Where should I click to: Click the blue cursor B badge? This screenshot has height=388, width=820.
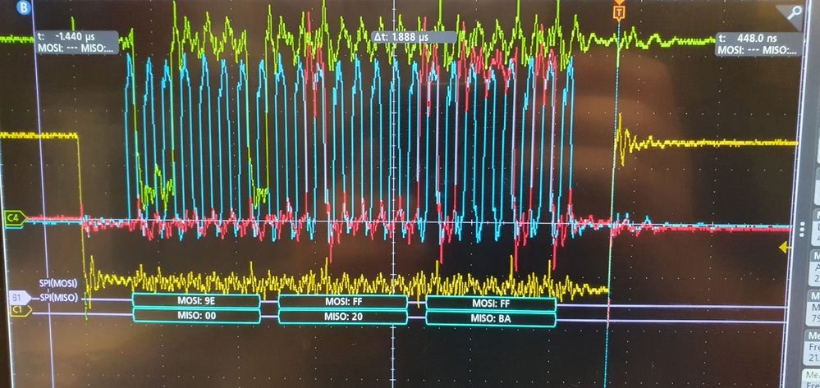click(24, 7)
